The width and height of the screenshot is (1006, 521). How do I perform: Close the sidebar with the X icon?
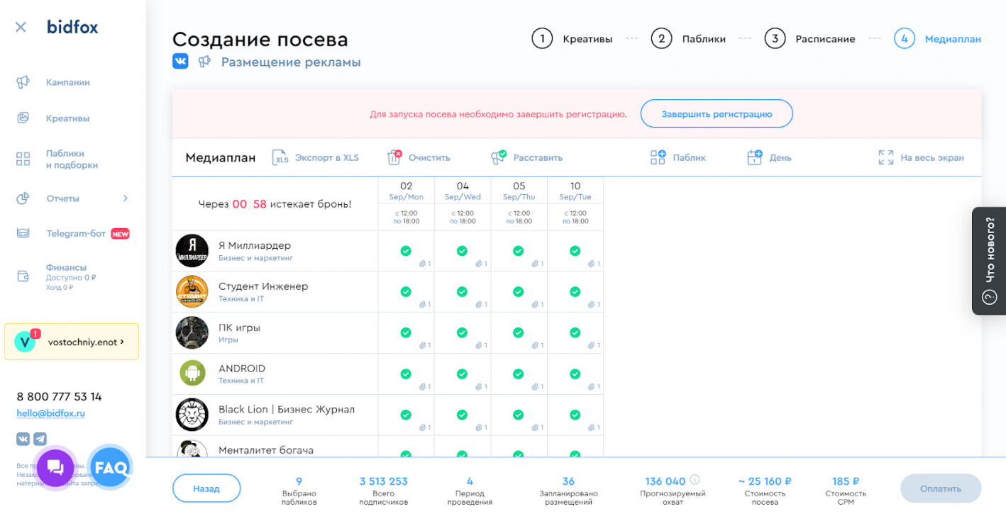tap(21, 28)
